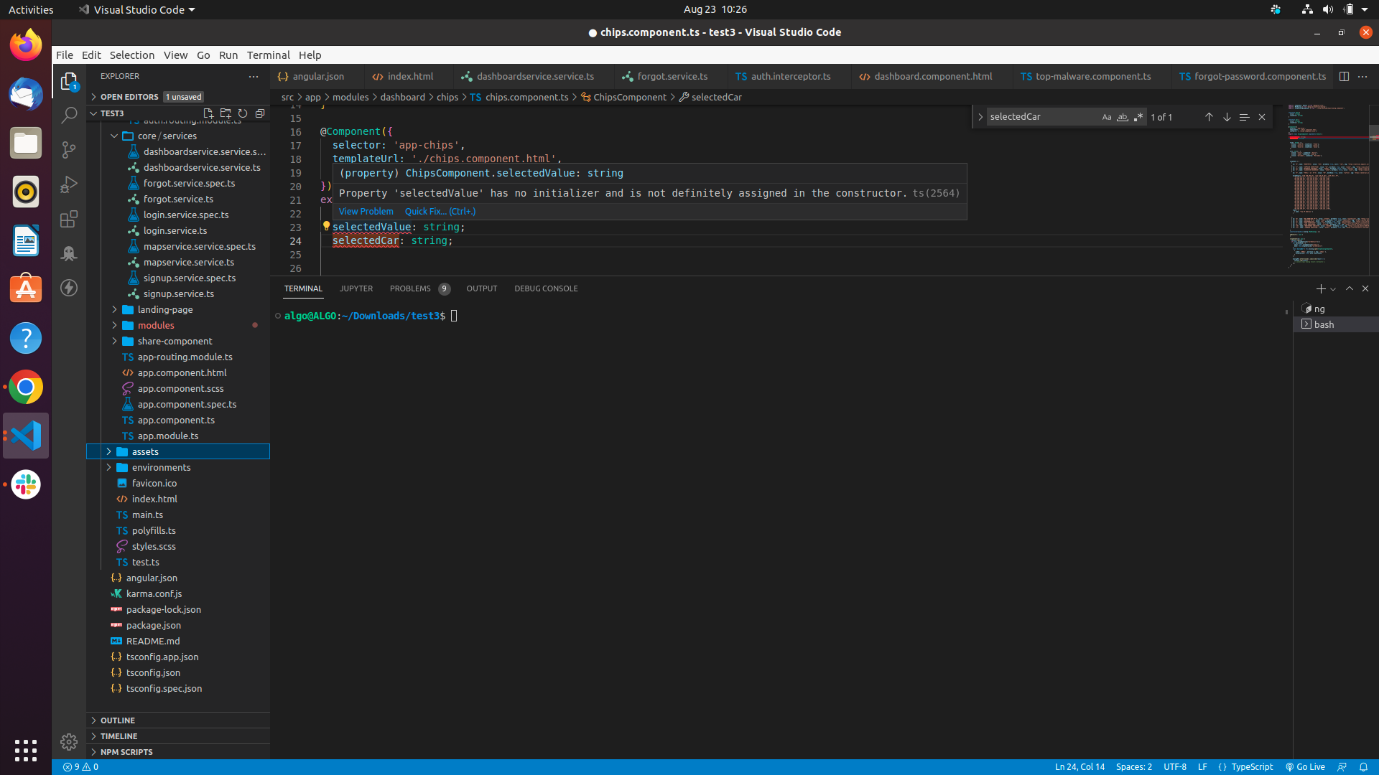Viewport: 1379px width, 775px height.
Task: Open the Search view in activity bar
Action: [69, 115]
